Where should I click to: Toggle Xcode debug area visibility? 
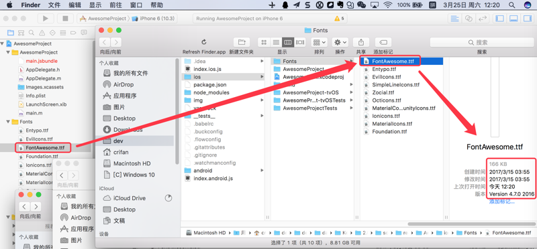click(514, 19)
